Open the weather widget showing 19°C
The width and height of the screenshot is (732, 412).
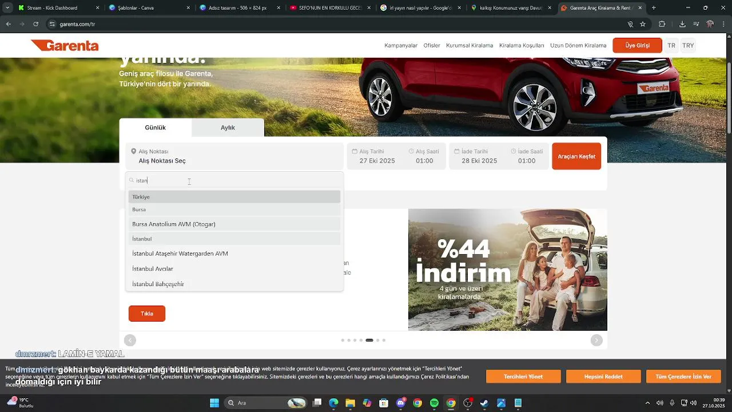pos(20,402)
